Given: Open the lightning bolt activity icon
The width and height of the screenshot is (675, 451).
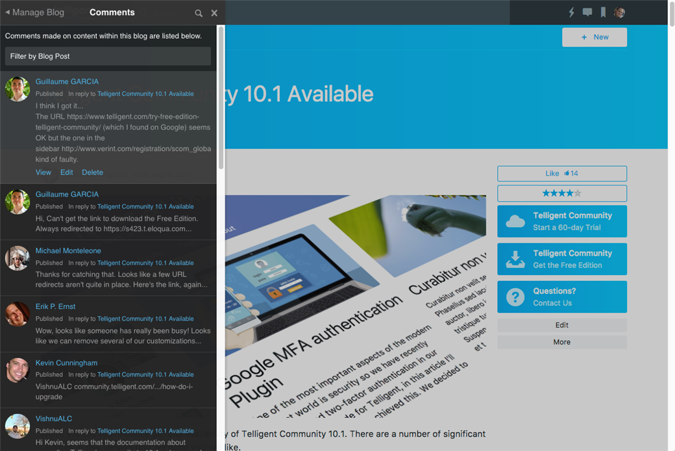Looking at the screenshot, I should [571, 12].
